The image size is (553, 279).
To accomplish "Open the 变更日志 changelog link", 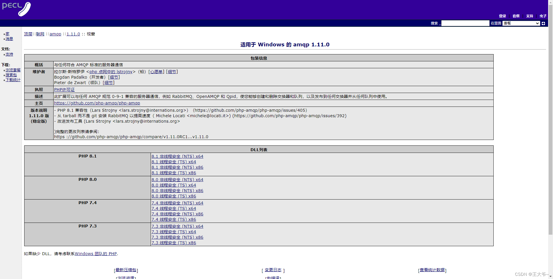I will 272,270.
